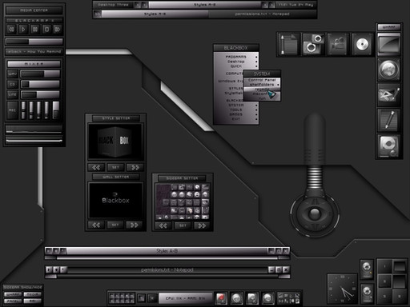
Task: Click the hard drive icon in right sidebar
Action: coord(389,146)
